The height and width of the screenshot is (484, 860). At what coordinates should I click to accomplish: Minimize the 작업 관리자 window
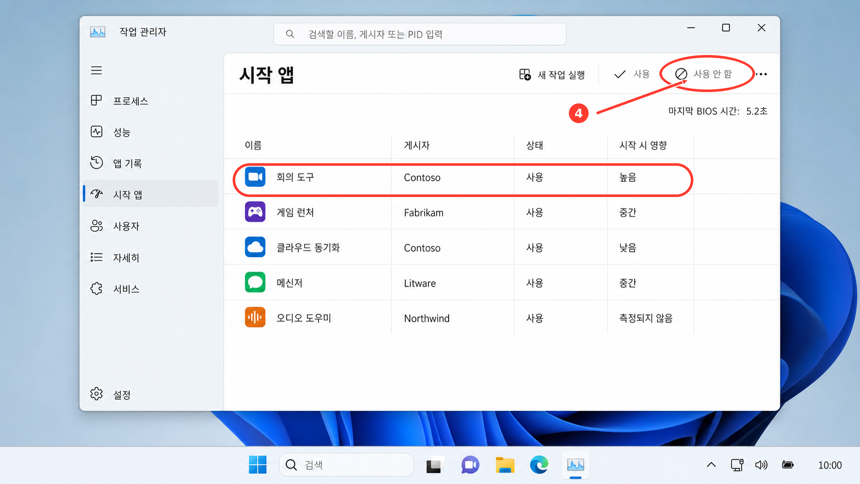point(691,28)
